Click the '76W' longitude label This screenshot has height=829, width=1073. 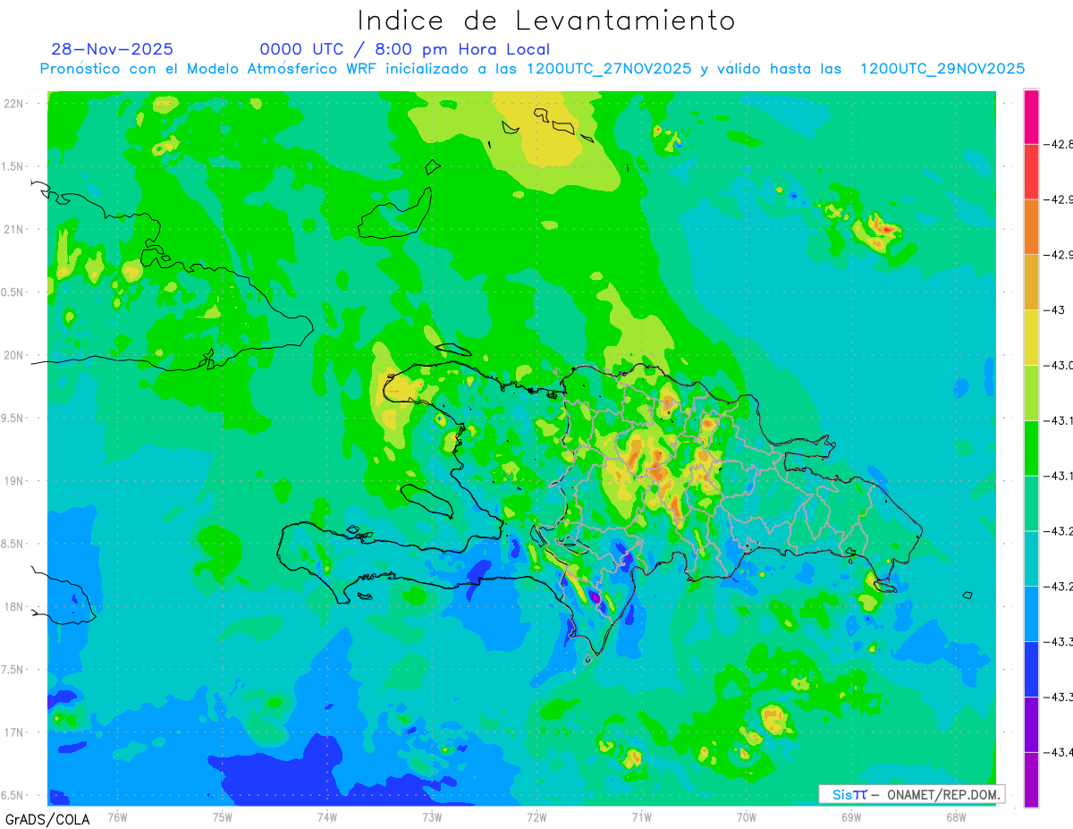click(117, 817)
